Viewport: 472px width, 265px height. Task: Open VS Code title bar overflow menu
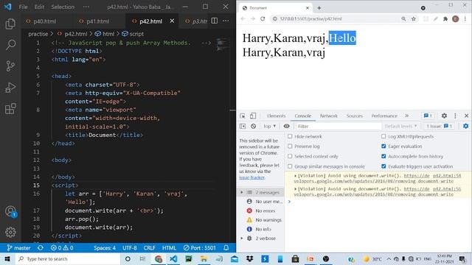[x=86, y=7]
